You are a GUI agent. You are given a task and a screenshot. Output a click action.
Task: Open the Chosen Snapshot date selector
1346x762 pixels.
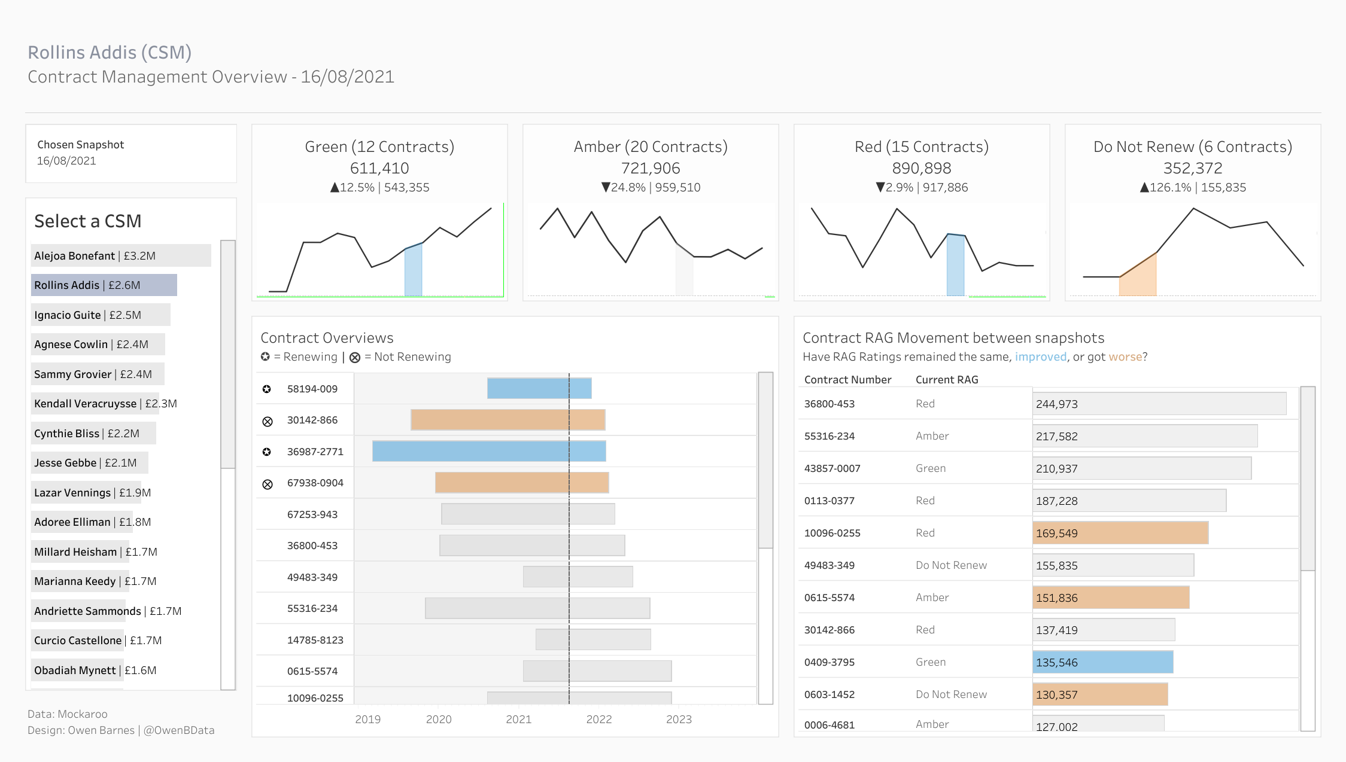pyautogui.click(x=131, y=153)
